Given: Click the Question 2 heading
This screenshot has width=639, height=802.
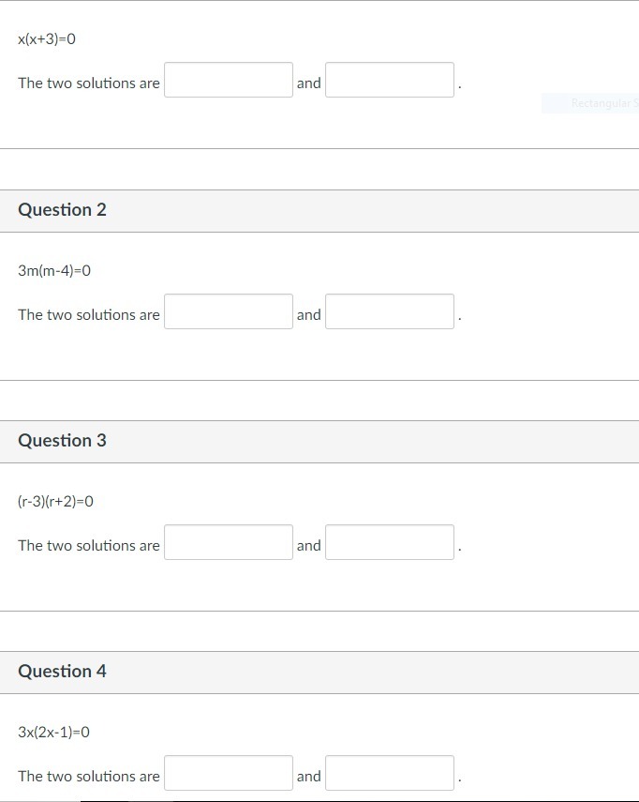Looking at the screenshot, I should tap(63, 210).
